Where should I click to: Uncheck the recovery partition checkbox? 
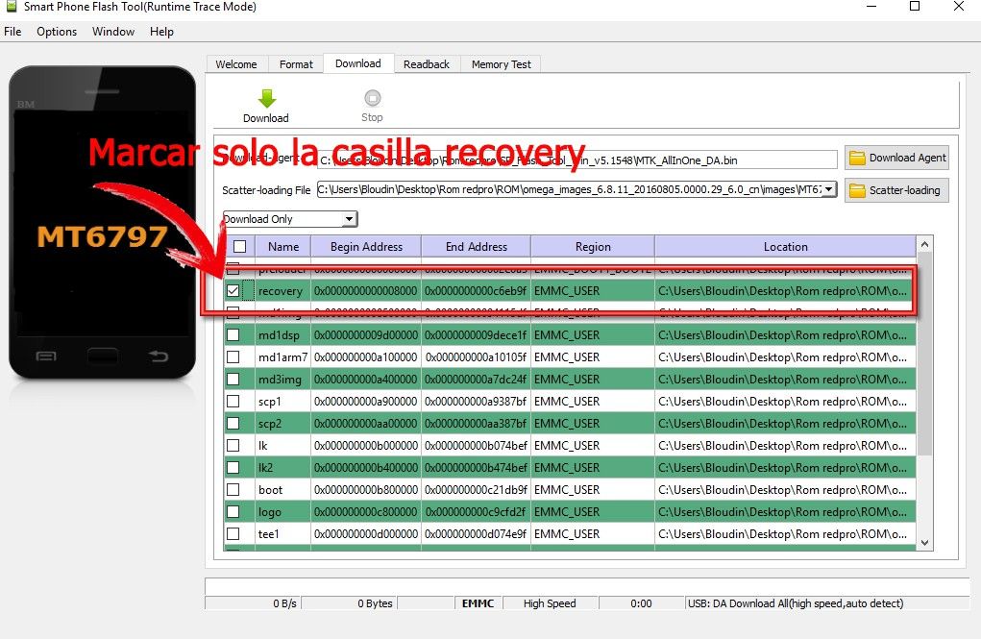[x=233, y=291]
